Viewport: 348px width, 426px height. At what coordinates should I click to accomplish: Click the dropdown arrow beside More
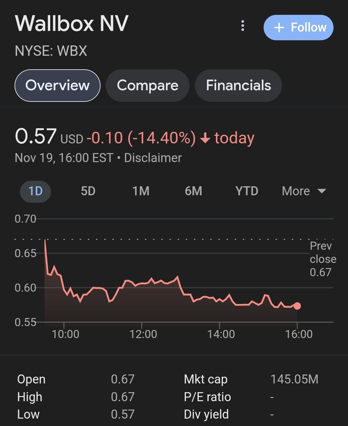[322, 191]
